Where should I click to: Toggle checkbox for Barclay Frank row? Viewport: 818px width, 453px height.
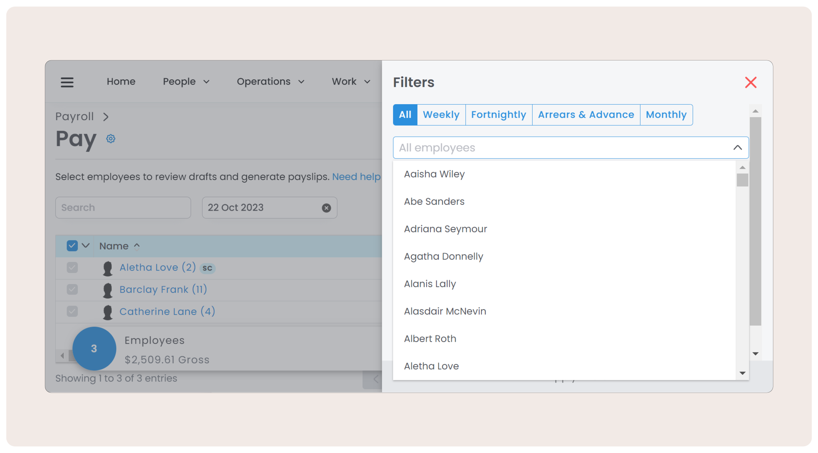(x=72, y=290)
